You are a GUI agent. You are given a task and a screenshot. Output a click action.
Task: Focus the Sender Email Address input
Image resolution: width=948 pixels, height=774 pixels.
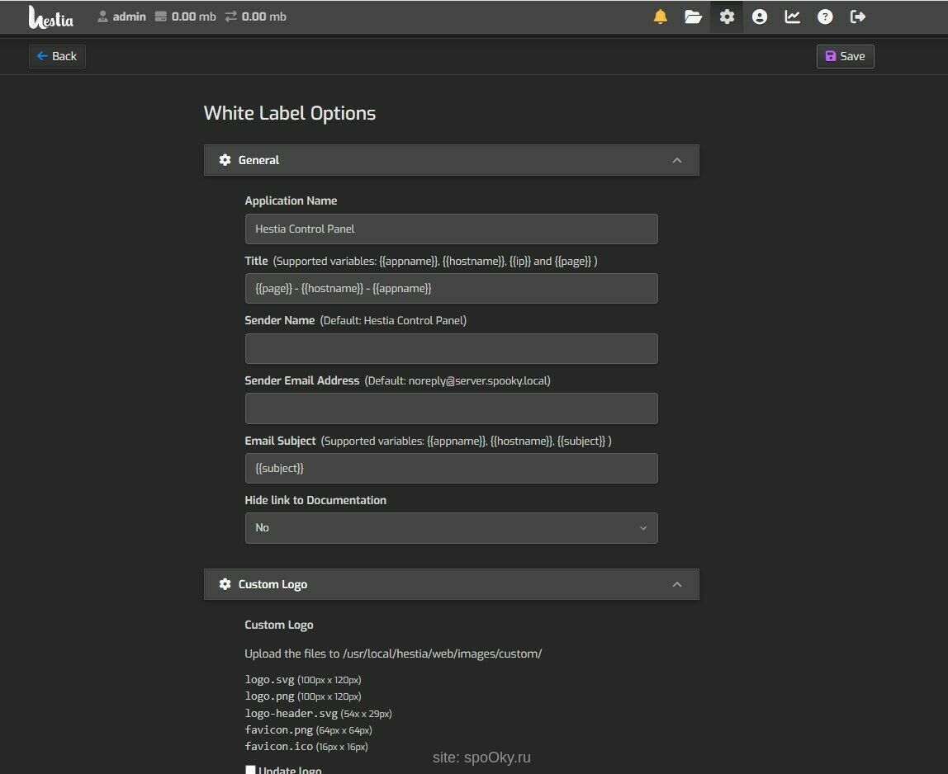451,408
